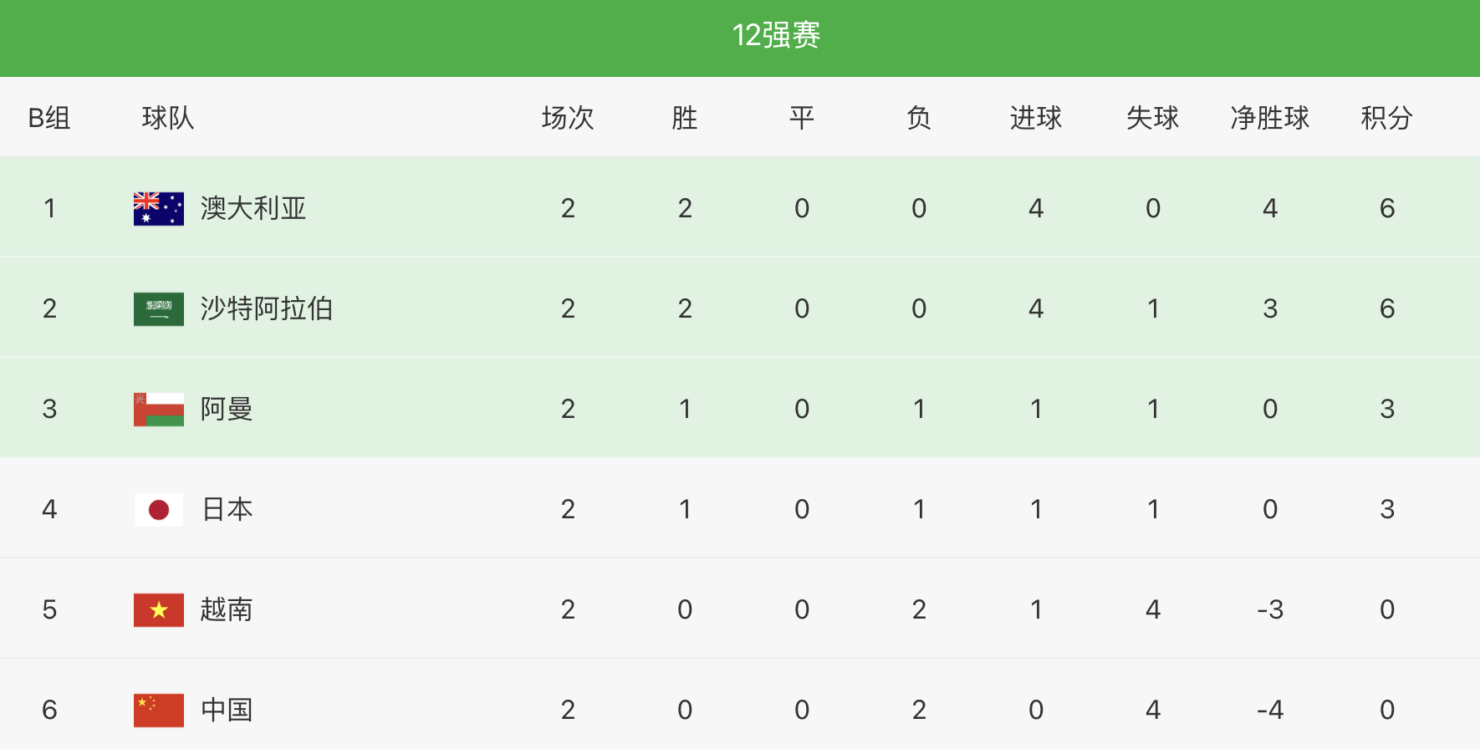The image size is (1480, 749).
Task: Click Australia's points value 6
Action: (1387, 208)
